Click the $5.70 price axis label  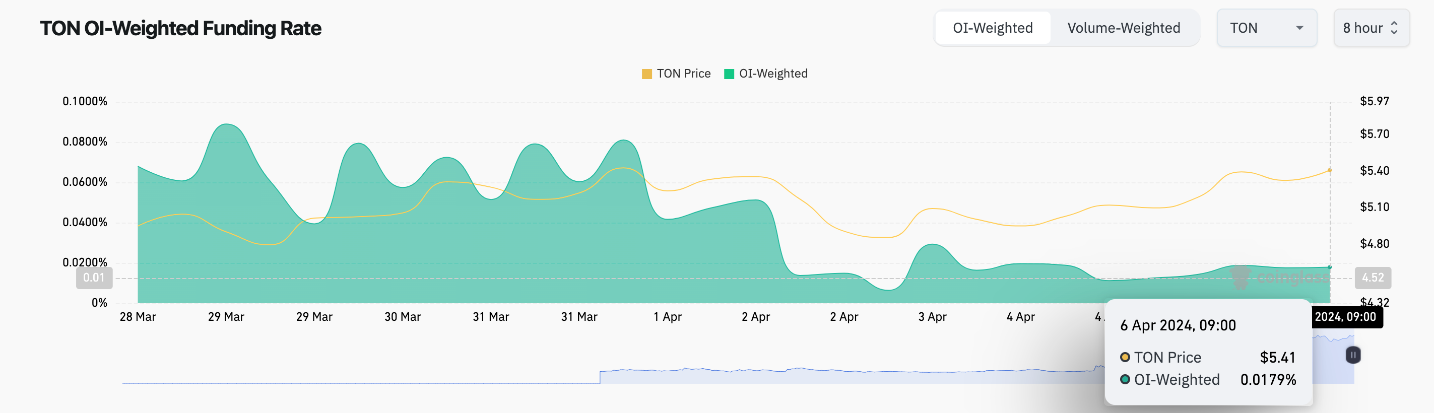click(1375, 134)
